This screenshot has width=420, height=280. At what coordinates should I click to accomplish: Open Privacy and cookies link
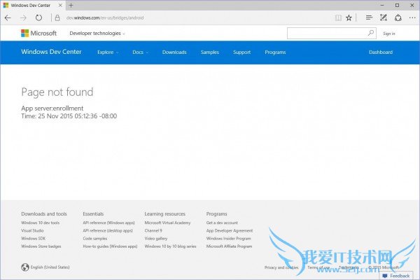(x=281, y=267)
